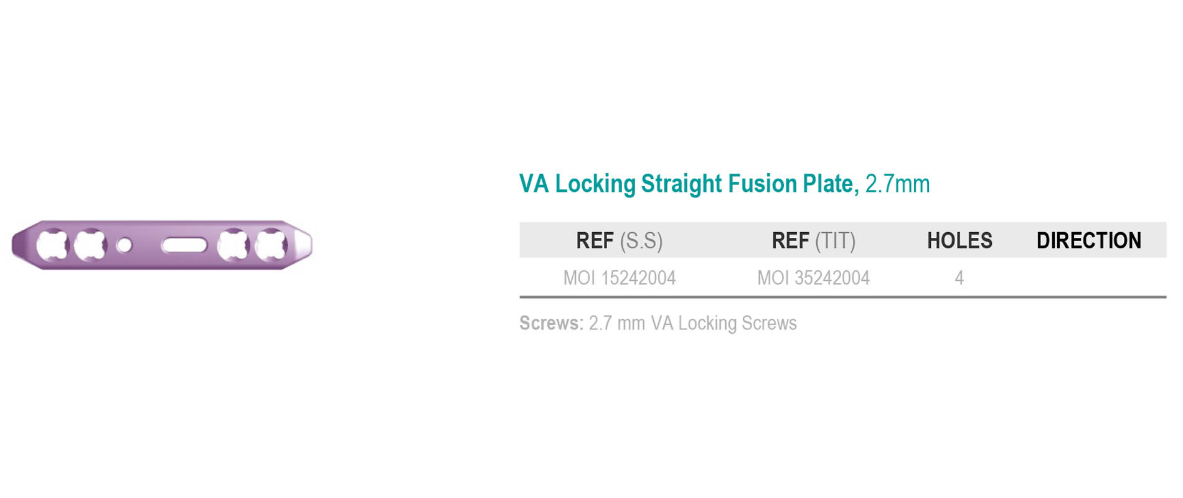Select reference number MOI 15242004
Screen dimensions: 1183x498
pos(620,278)
